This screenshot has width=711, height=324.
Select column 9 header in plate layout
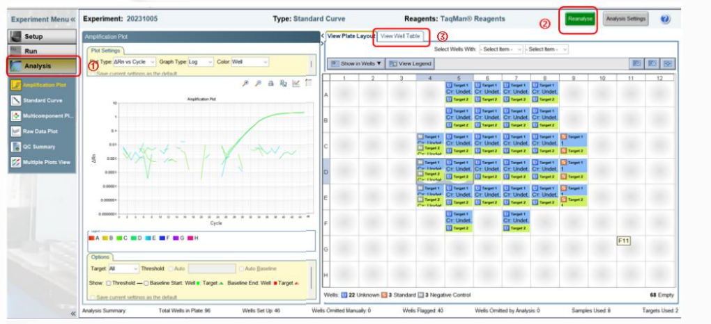click(x=573, y=78)
